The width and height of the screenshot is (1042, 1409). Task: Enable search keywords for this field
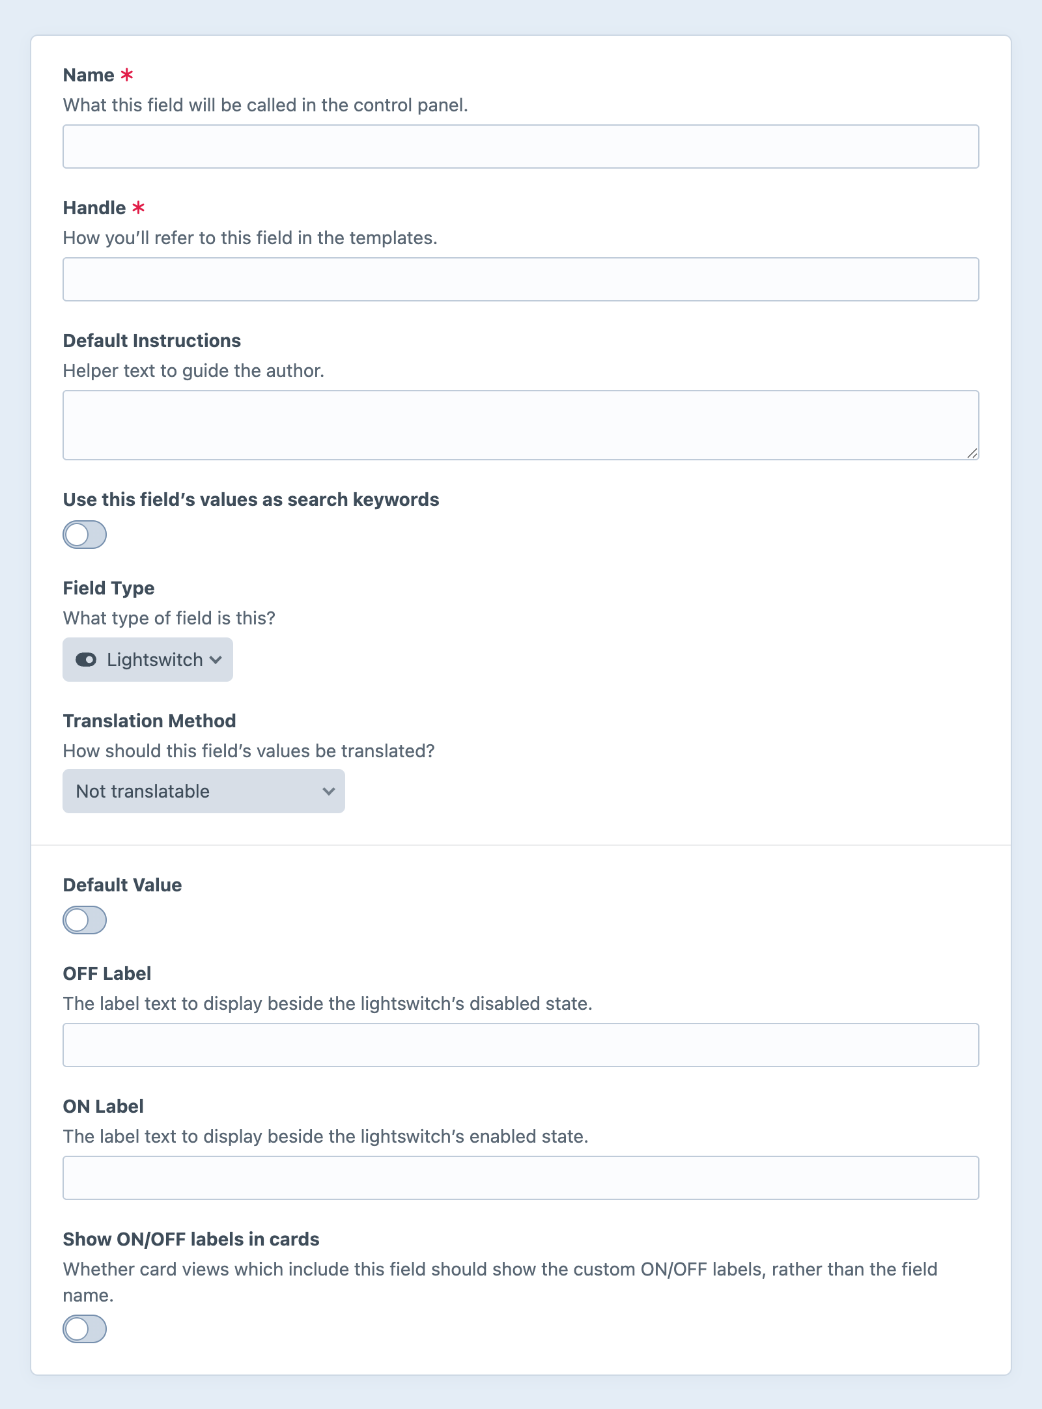click(x=84, y=535)
